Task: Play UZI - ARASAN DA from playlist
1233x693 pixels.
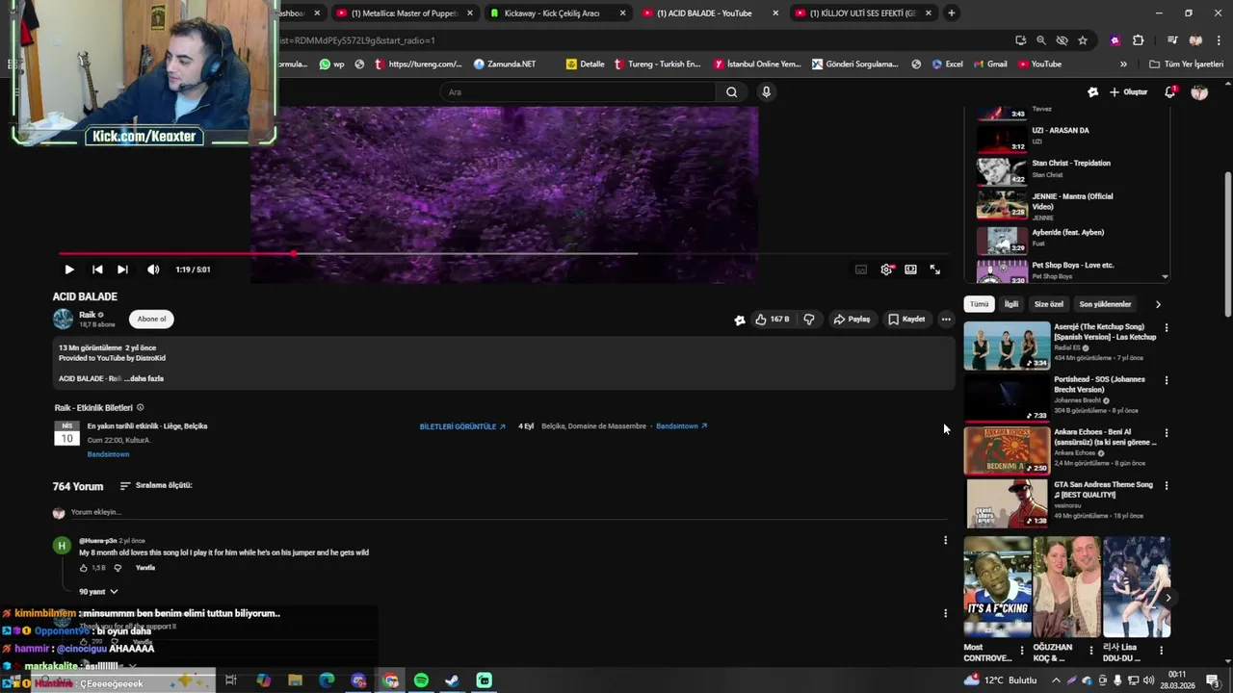Action: pyautogui.click(x=1069, y=136)
